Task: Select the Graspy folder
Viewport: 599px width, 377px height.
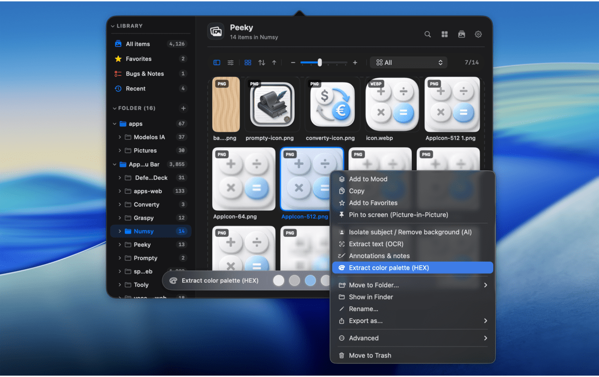Action: pos(151,218)
